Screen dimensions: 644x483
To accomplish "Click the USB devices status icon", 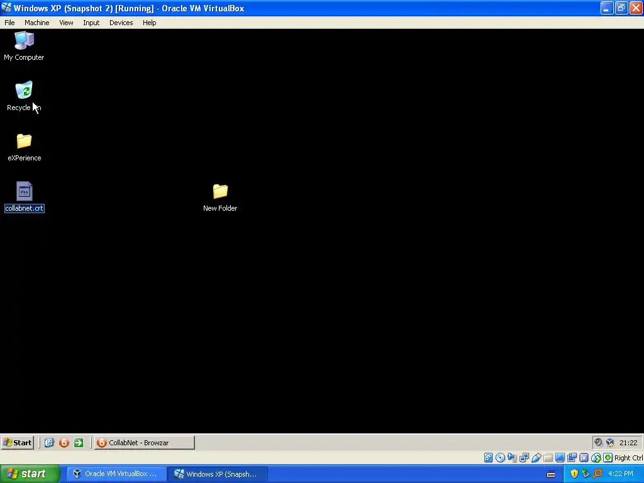I will 536,458.
